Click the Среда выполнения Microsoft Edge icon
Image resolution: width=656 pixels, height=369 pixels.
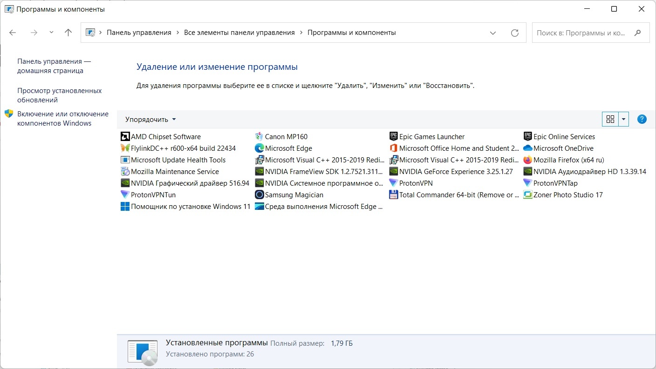pyautogui.click(x=259, y=207)
